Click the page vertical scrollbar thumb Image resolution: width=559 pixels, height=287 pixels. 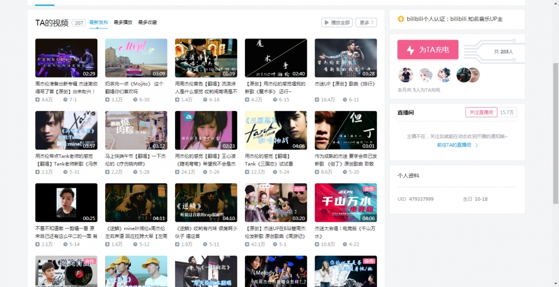(x=556, y=133)
